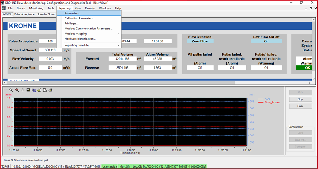Click the TCP/IP status bar label
318x169 pixels.
tap(5, 166)
